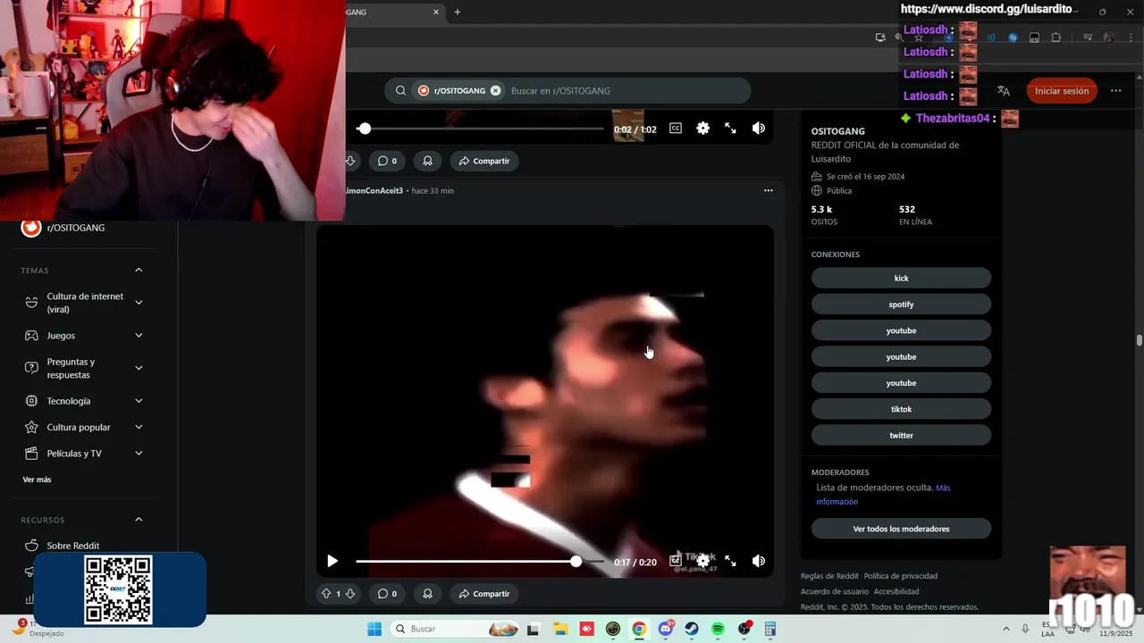Share the upper post with Compartir
The height and width of the screenshot is (643, 1144).
(x=484, y=161)
